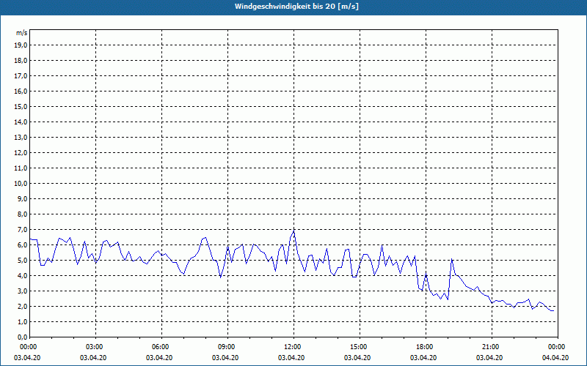
Task: Select the 12,0 axis tick label
Action: coord(21,152)
